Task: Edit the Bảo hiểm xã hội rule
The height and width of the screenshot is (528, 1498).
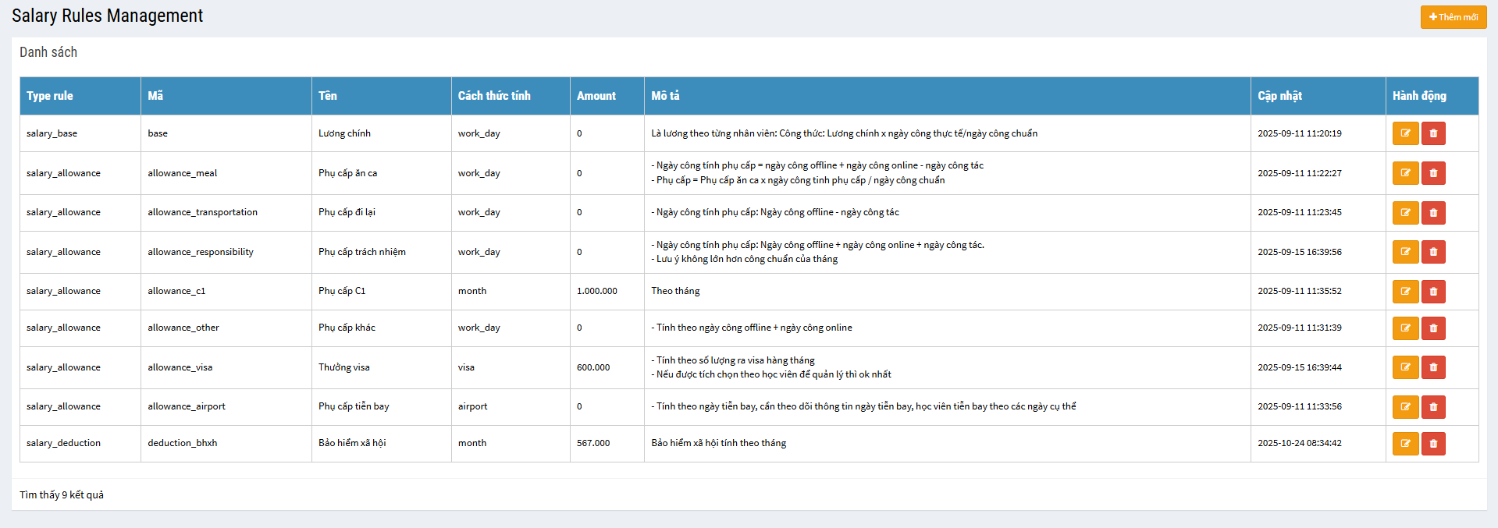Action: click(x=1405, y=444)
